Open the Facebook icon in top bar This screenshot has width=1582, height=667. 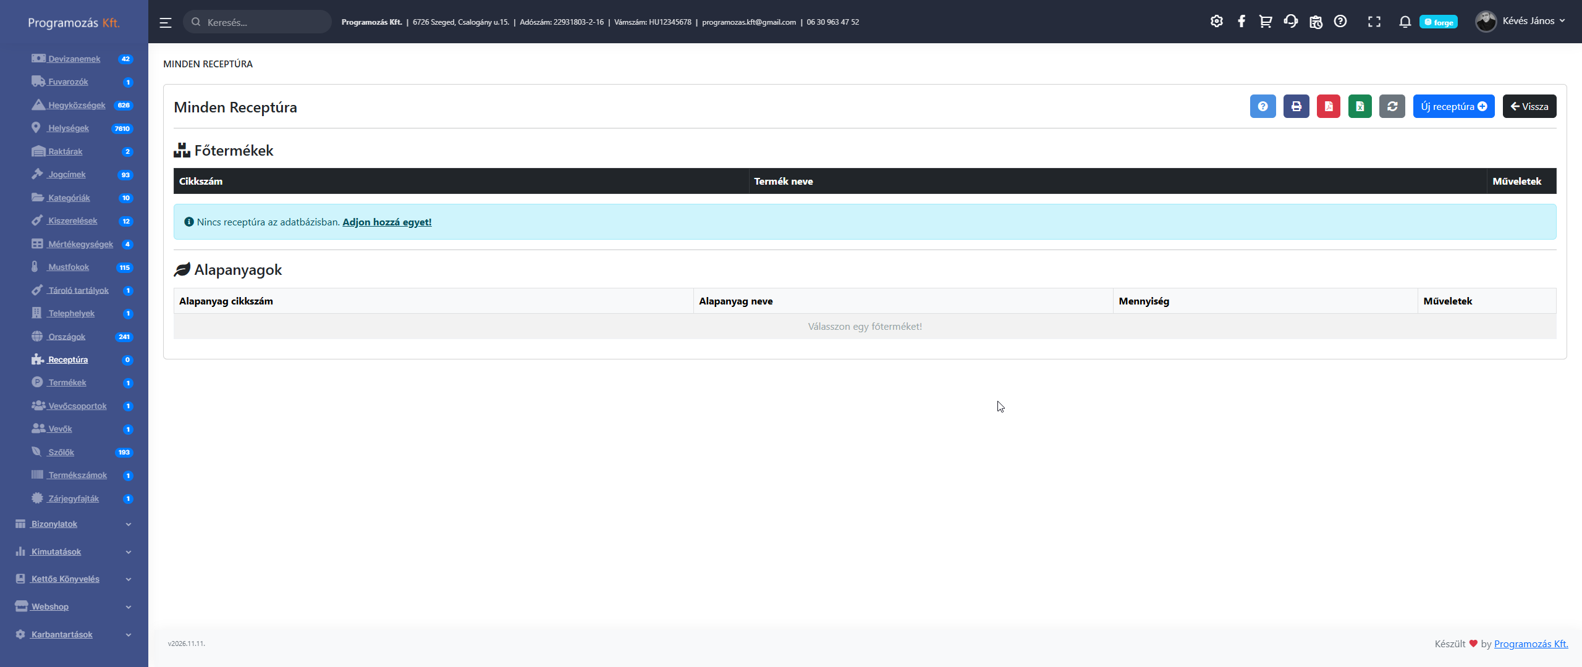click(1241, 22)
